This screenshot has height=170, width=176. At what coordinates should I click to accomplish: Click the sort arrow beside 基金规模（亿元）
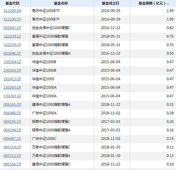pyautogui.click(x=168, y=4)
